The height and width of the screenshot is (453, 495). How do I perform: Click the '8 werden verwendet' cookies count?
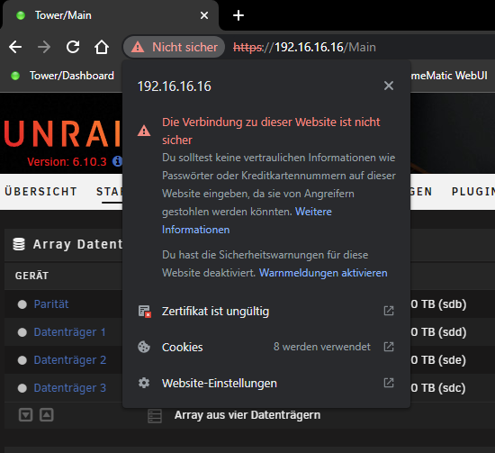[321, 347]
